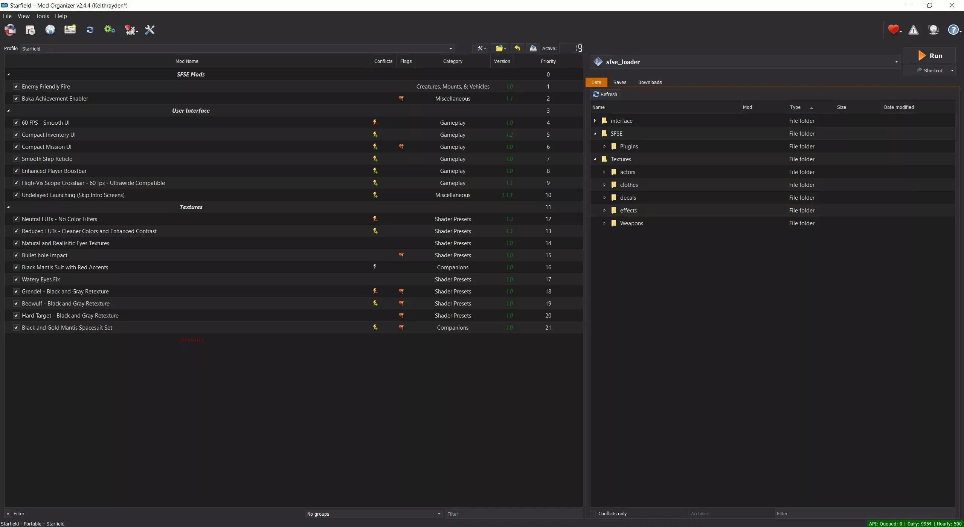Image resolution: width=964 pixels, height=527 pixels.
Task: Collapse the Textures separator group
Action: [8, 207]
